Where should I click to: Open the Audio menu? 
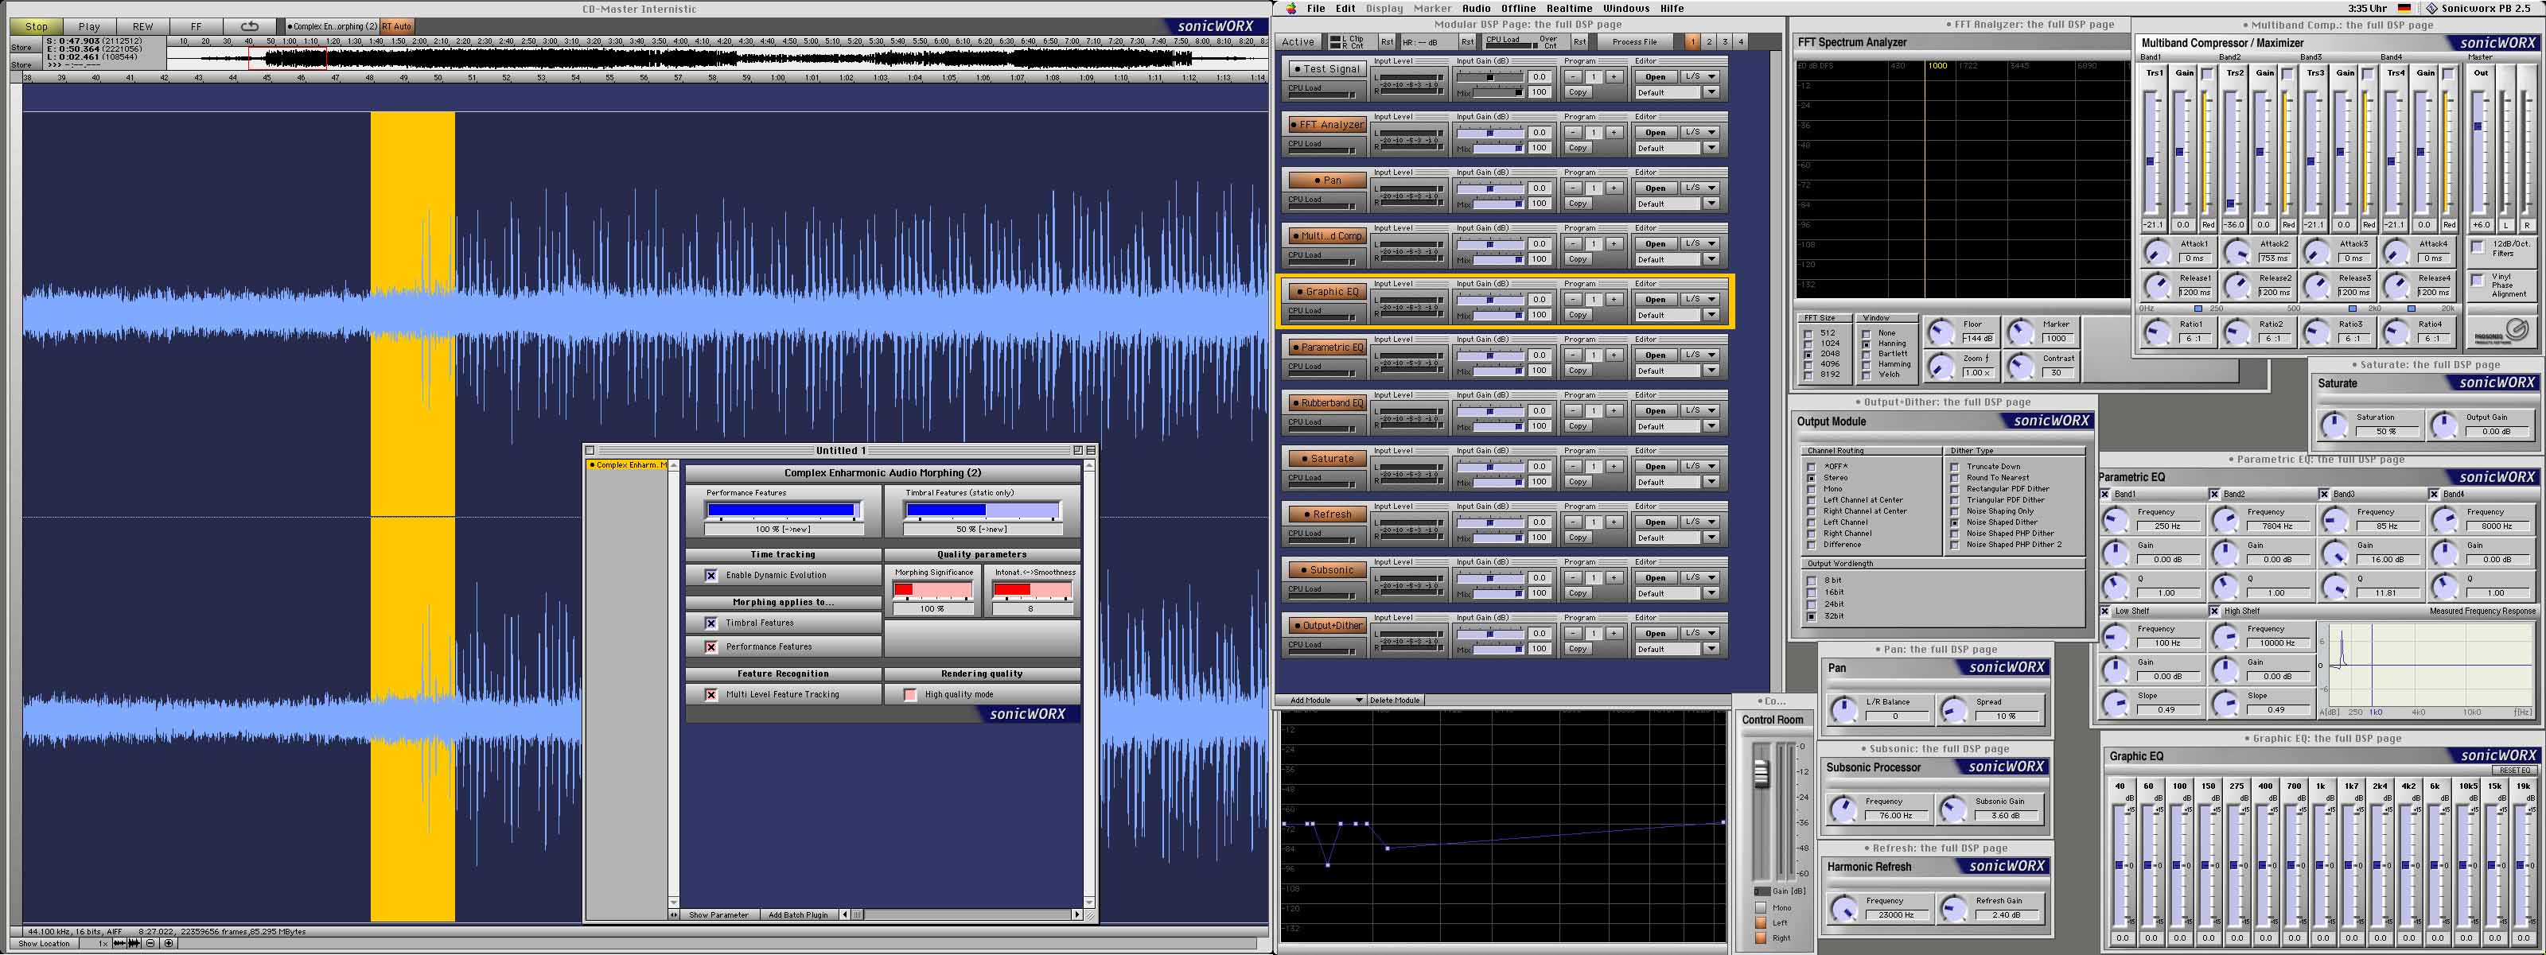[1476, 8]
